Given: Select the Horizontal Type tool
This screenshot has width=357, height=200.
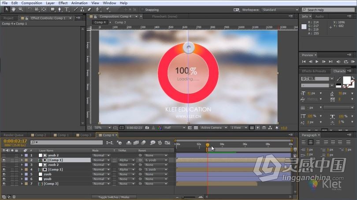Looking at the screenshot, I should pos(67,9).
